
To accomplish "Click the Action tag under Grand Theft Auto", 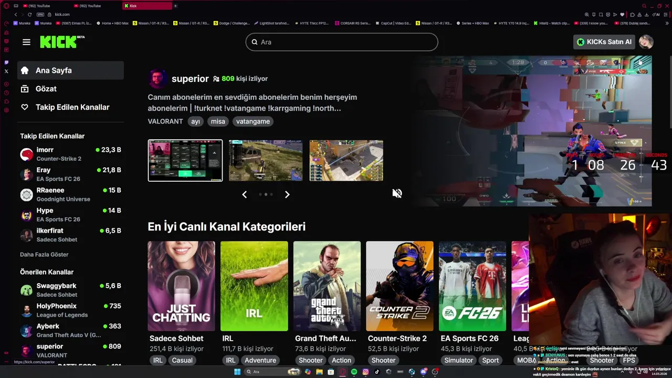I will point(341,360).
